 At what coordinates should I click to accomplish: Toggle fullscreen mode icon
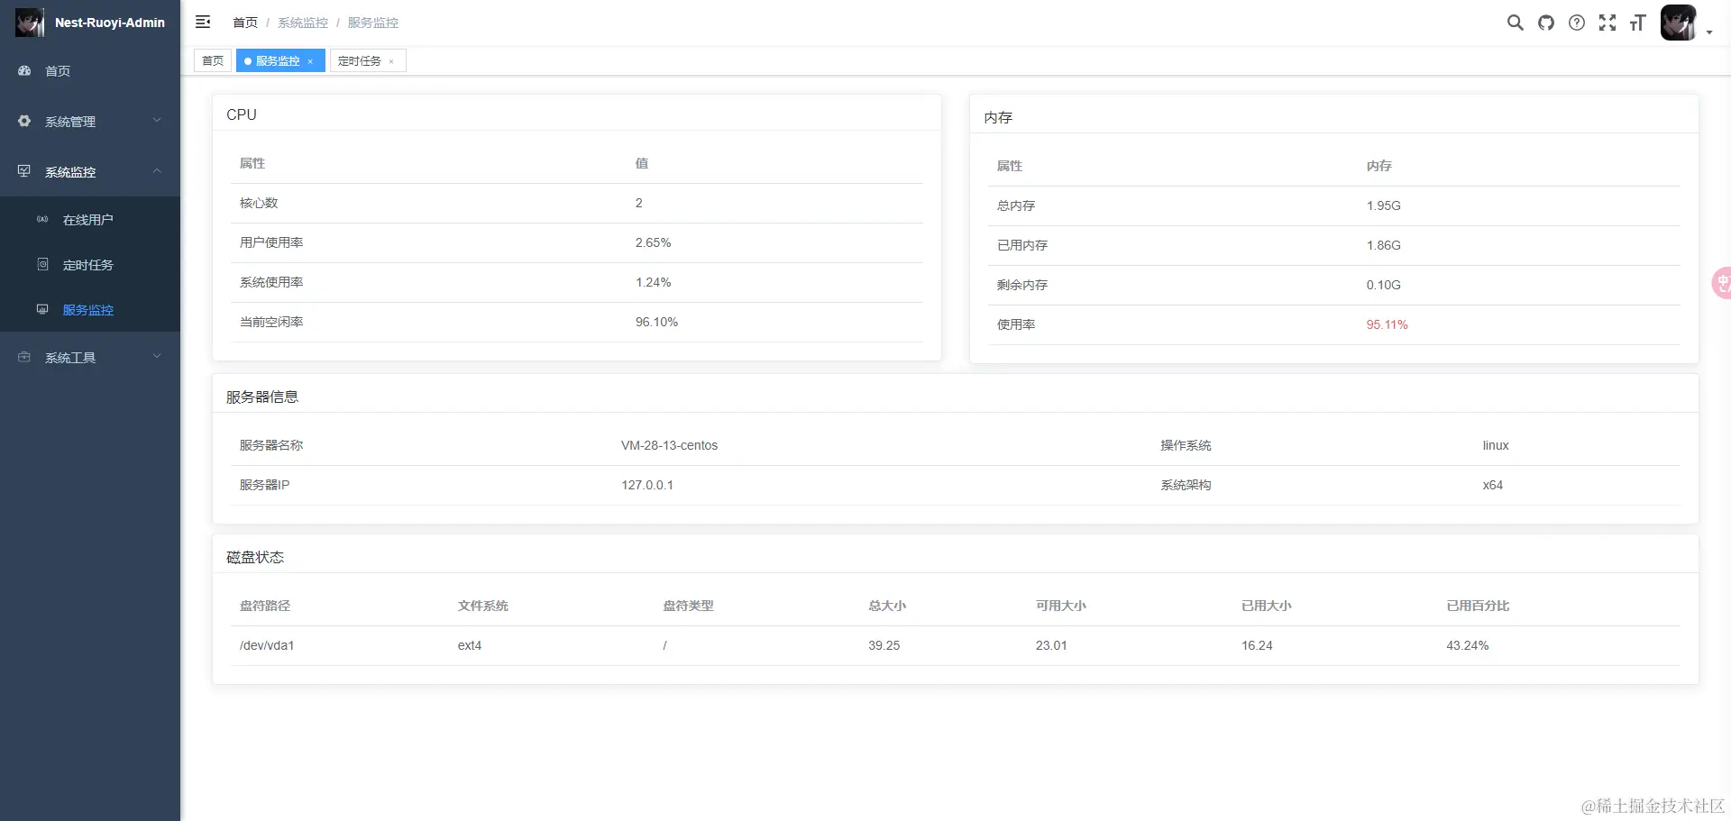coord(1607,23)
